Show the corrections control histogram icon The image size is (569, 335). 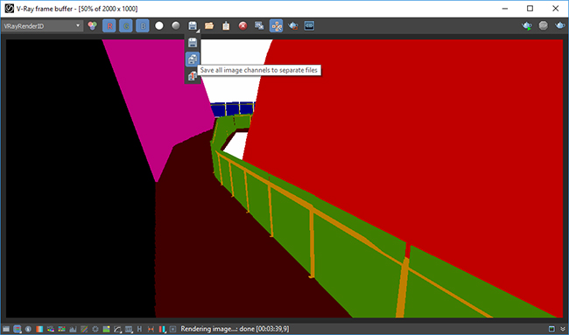[73, 329]
